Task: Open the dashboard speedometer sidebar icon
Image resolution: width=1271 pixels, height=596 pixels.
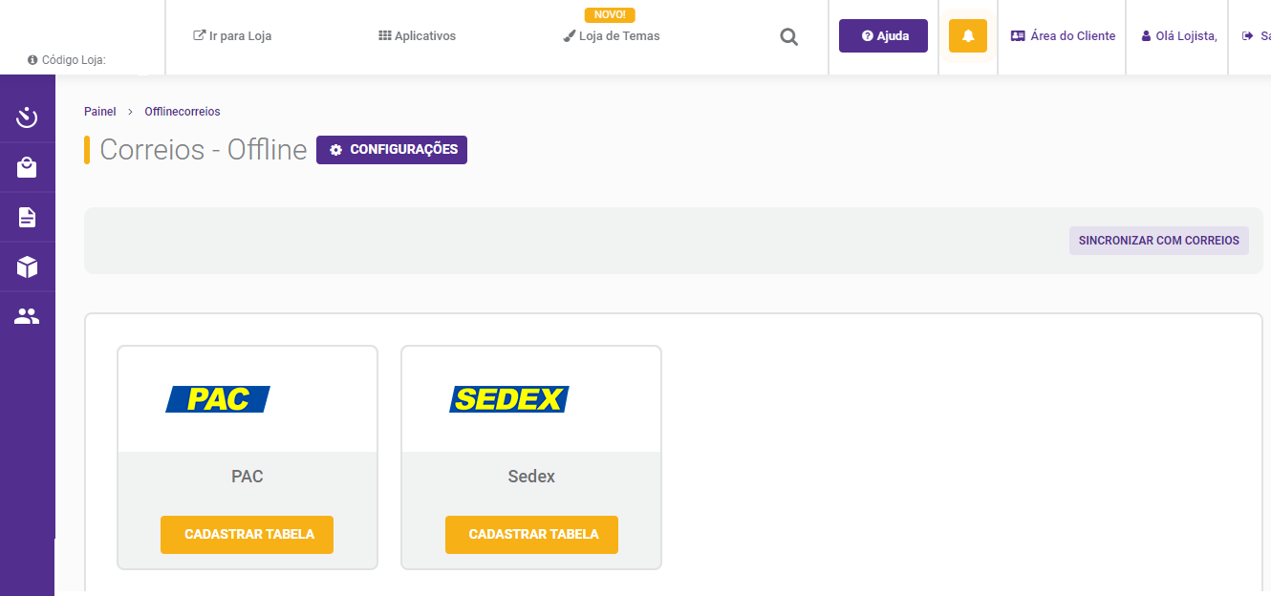Action: 27,117
